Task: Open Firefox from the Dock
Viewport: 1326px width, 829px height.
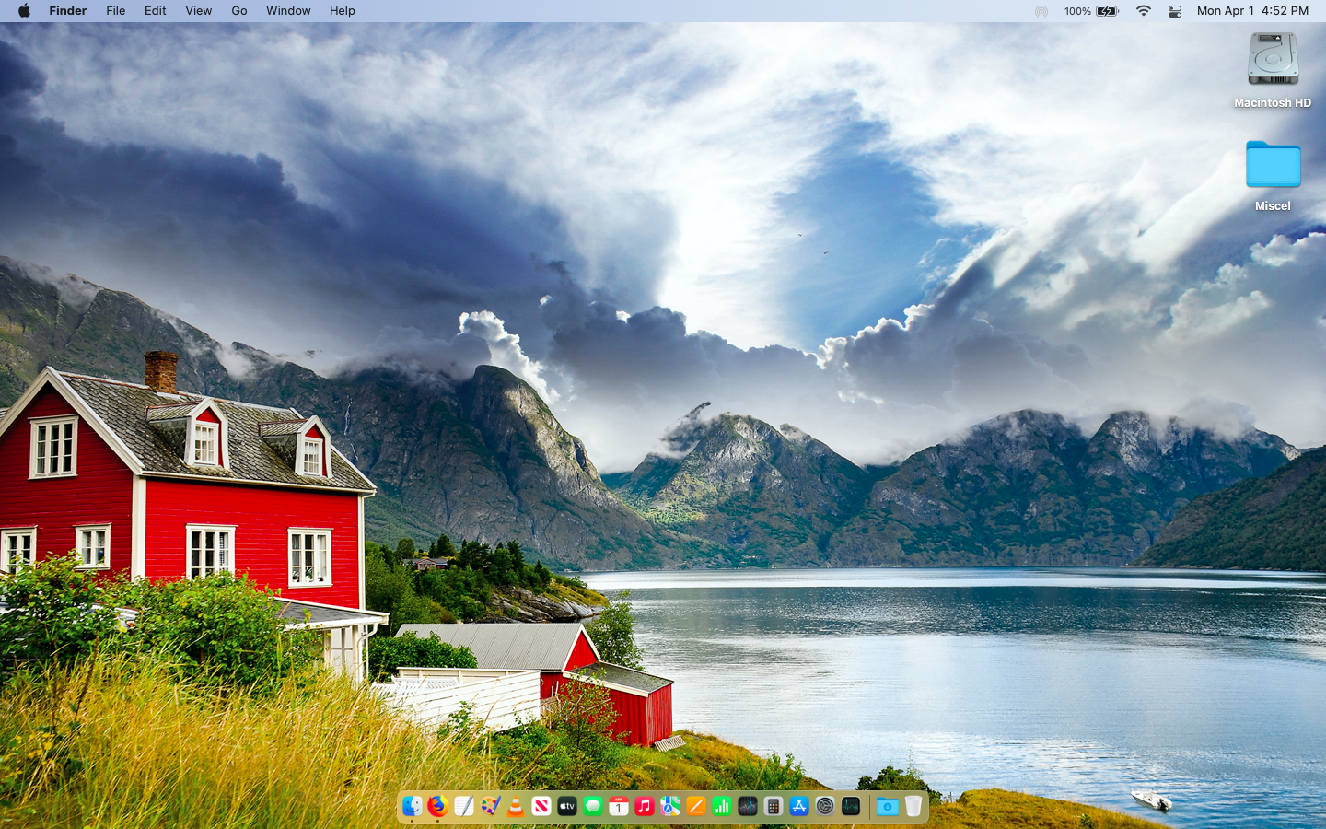Action: (x=437, y=806)
